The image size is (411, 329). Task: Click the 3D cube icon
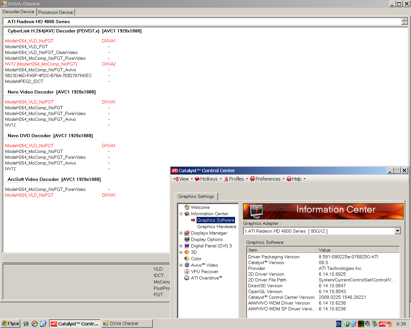click(187, 252)
